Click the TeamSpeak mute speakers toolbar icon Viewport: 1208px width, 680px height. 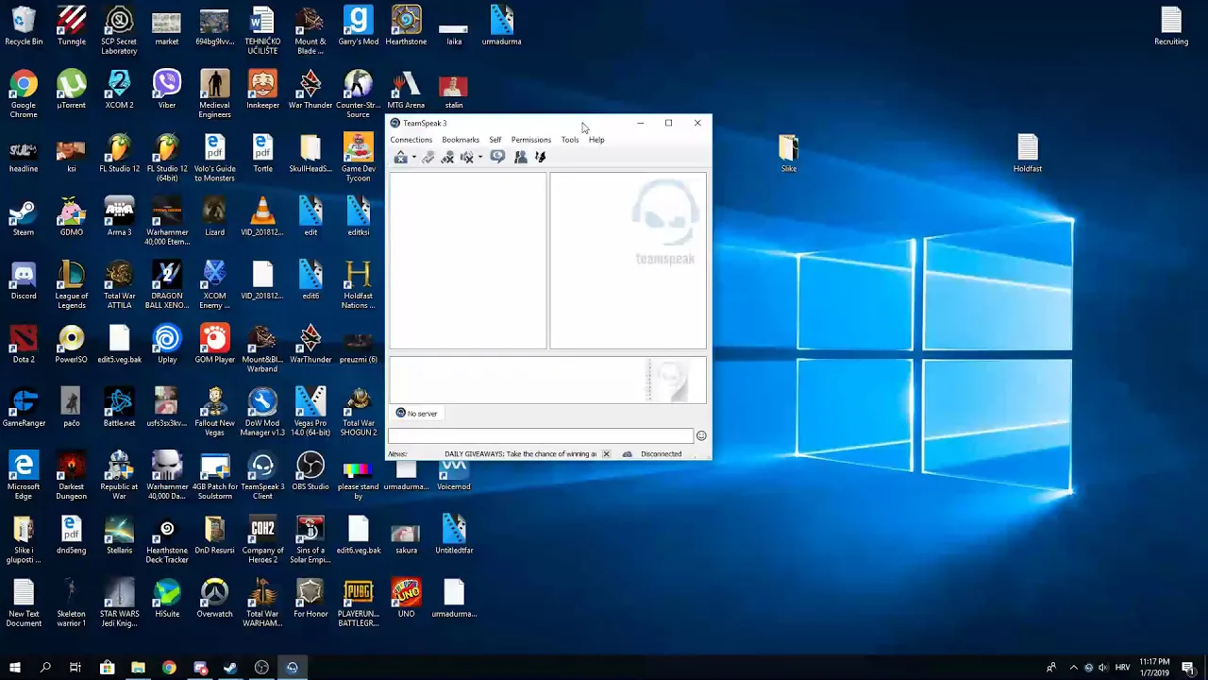466,158
